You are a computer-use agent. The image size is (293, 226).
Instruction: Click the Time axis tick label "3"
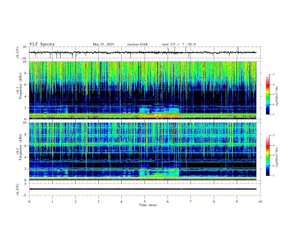coord(98,202)
